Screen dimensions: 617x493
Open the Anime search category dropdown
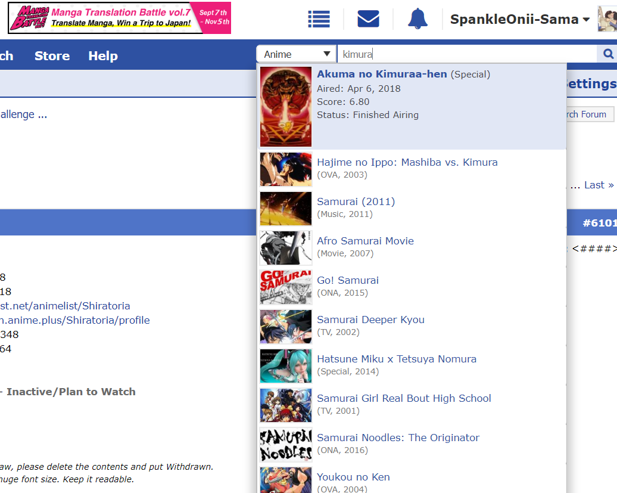[297, 54]
